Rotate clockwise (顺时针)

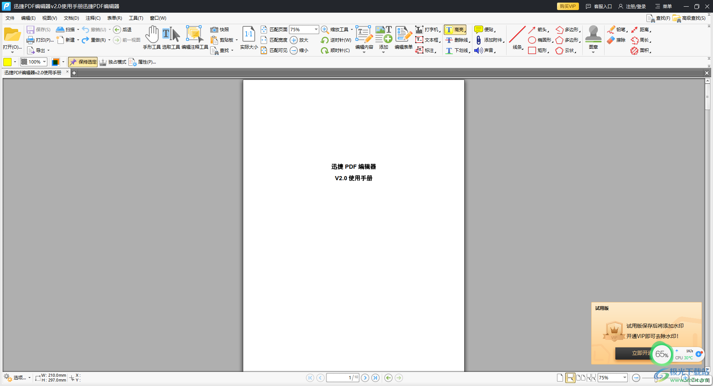(335, 51)
